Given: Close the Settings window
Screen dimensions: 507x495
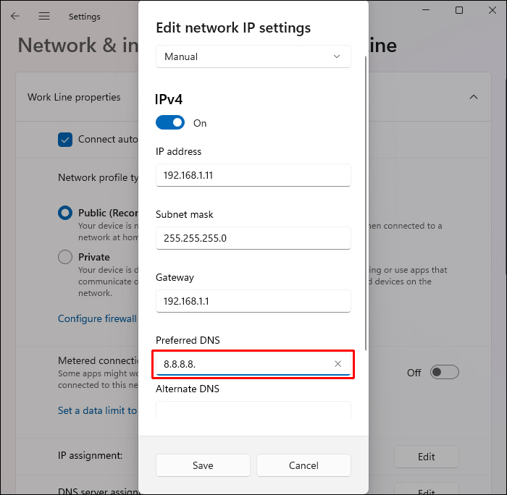Looking at the screenshot, I should click(x=490, y=10).
